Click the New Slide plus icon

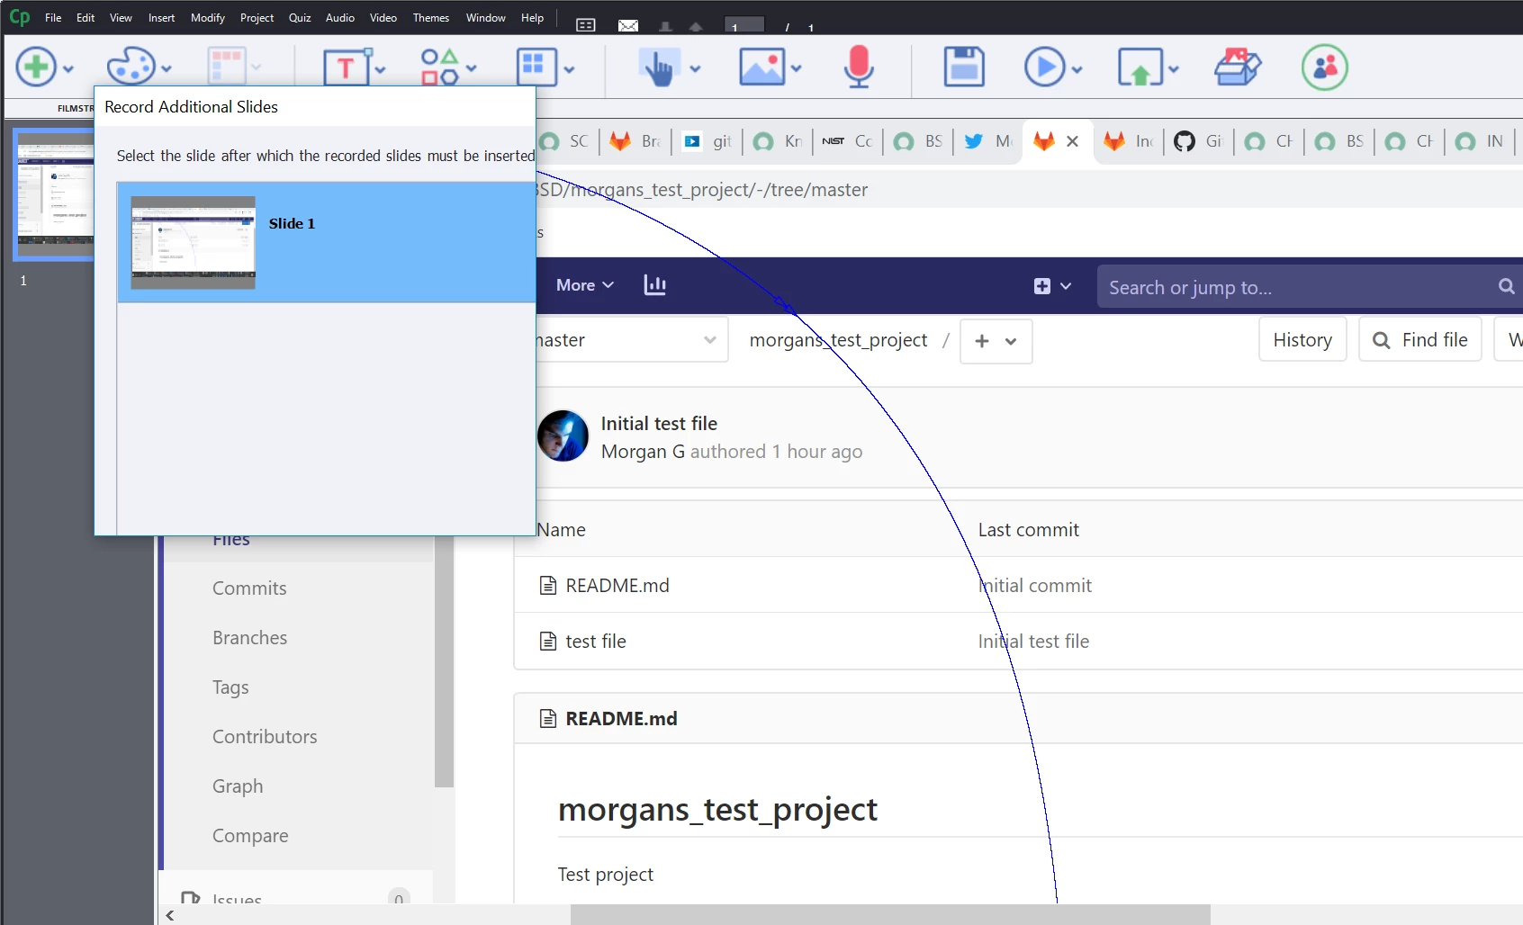36,67
